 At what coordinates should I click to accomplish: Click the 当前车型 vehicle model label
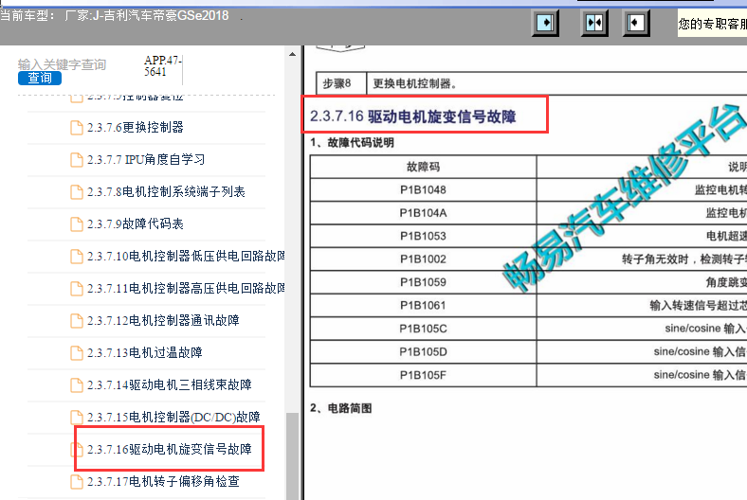pyautogui.click(x=115, y=16)
